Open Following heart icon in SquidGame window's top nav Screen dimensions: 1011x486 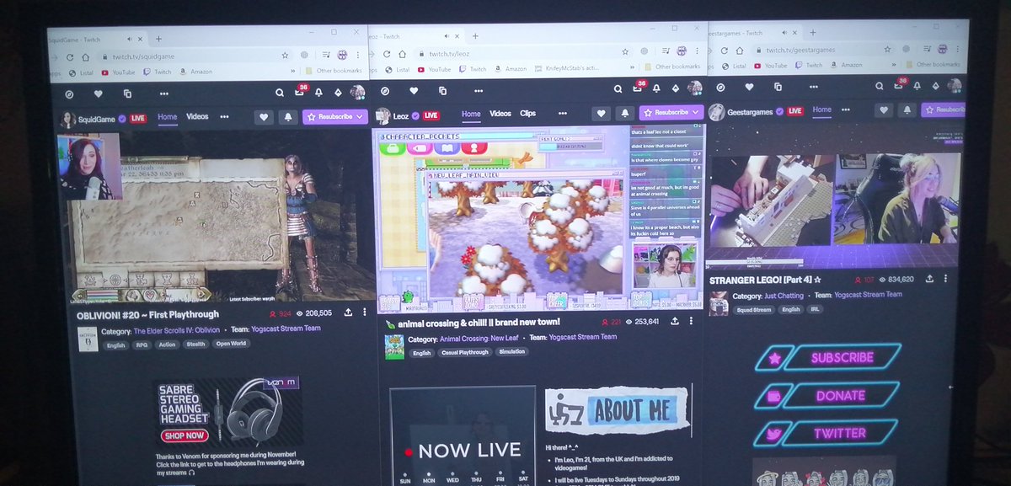98,93
